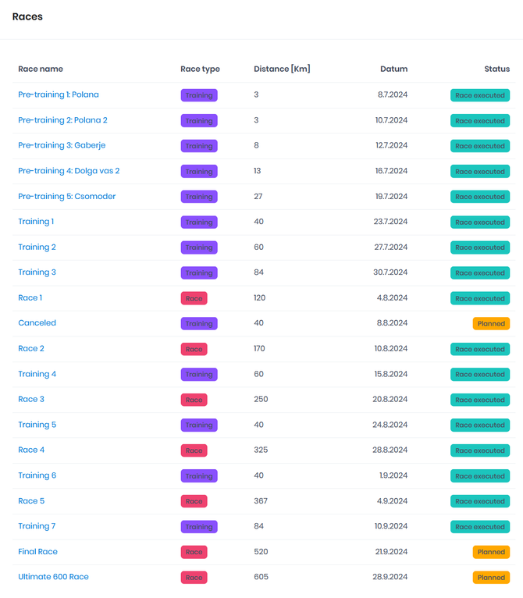Select Pre-training 5: Csomoder race link
This screenshot has height=598, width=523.
pyautogui.click(x=66, y=196)
